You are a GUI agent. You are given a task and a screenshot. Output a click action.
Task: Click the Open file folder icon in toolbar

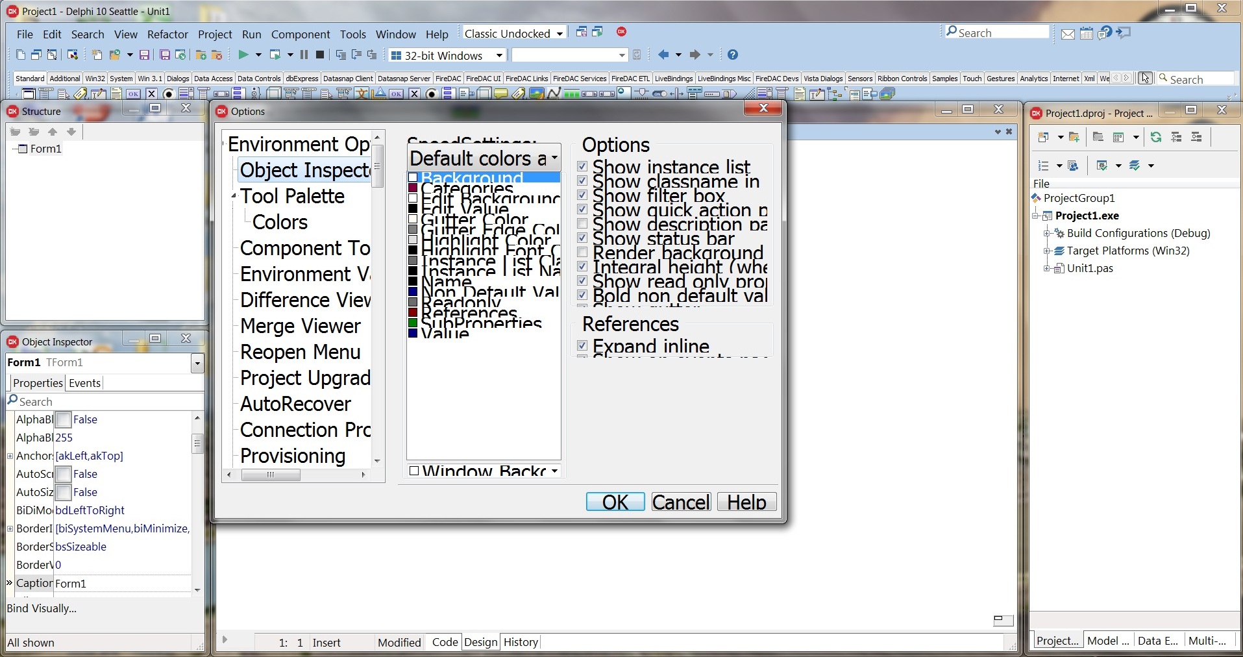116,55
